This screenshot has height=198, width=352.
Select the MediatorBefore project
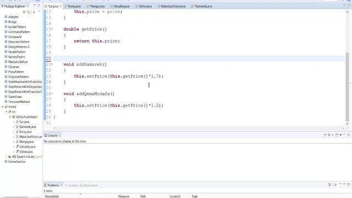point(18,62)
